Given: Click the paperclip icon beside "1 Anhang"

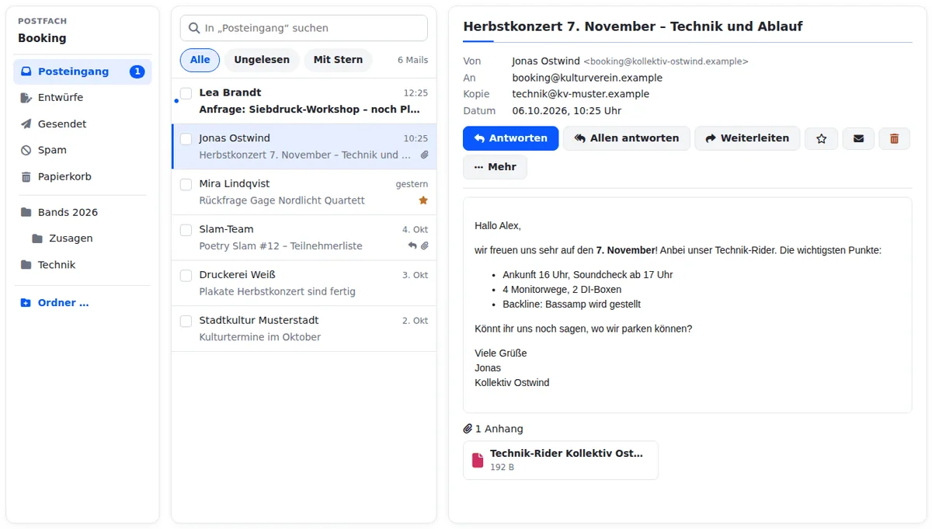Looking at the screenshot, I should click(x=468, y=429).
